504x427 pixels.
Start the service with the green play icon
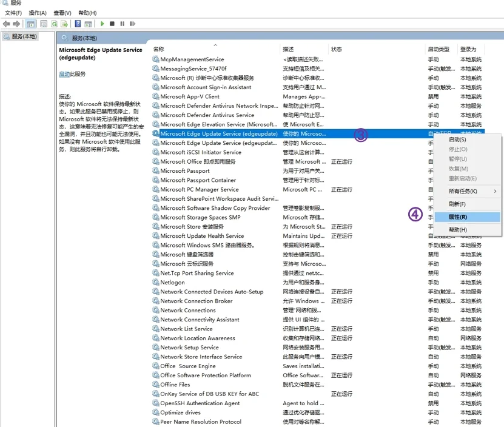[x=102, y=24]
